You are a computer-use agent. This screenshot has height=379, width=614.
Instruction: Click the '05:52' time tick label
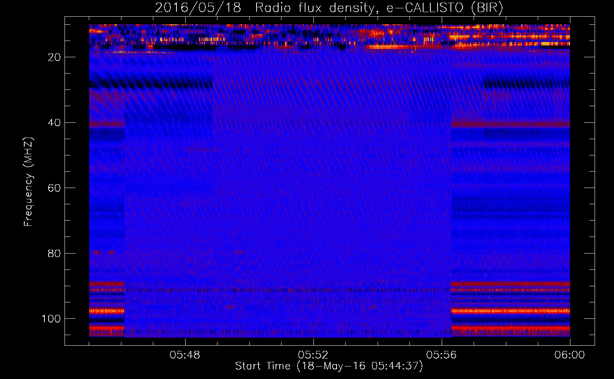click(x=313, y=355)
